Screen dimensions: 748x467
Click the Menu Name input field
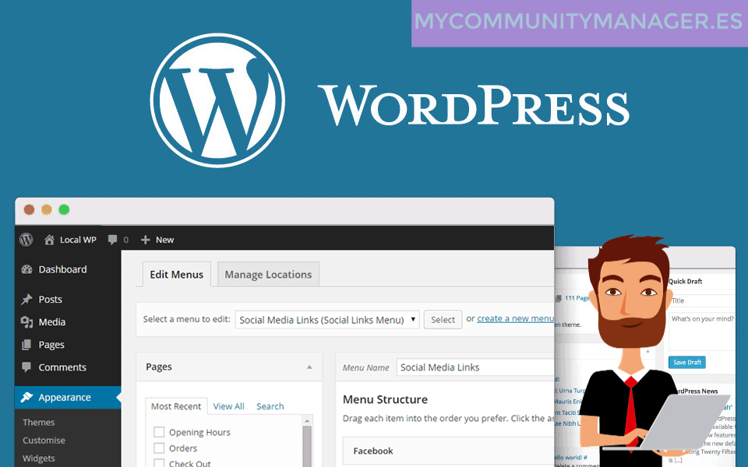point(475,367)
